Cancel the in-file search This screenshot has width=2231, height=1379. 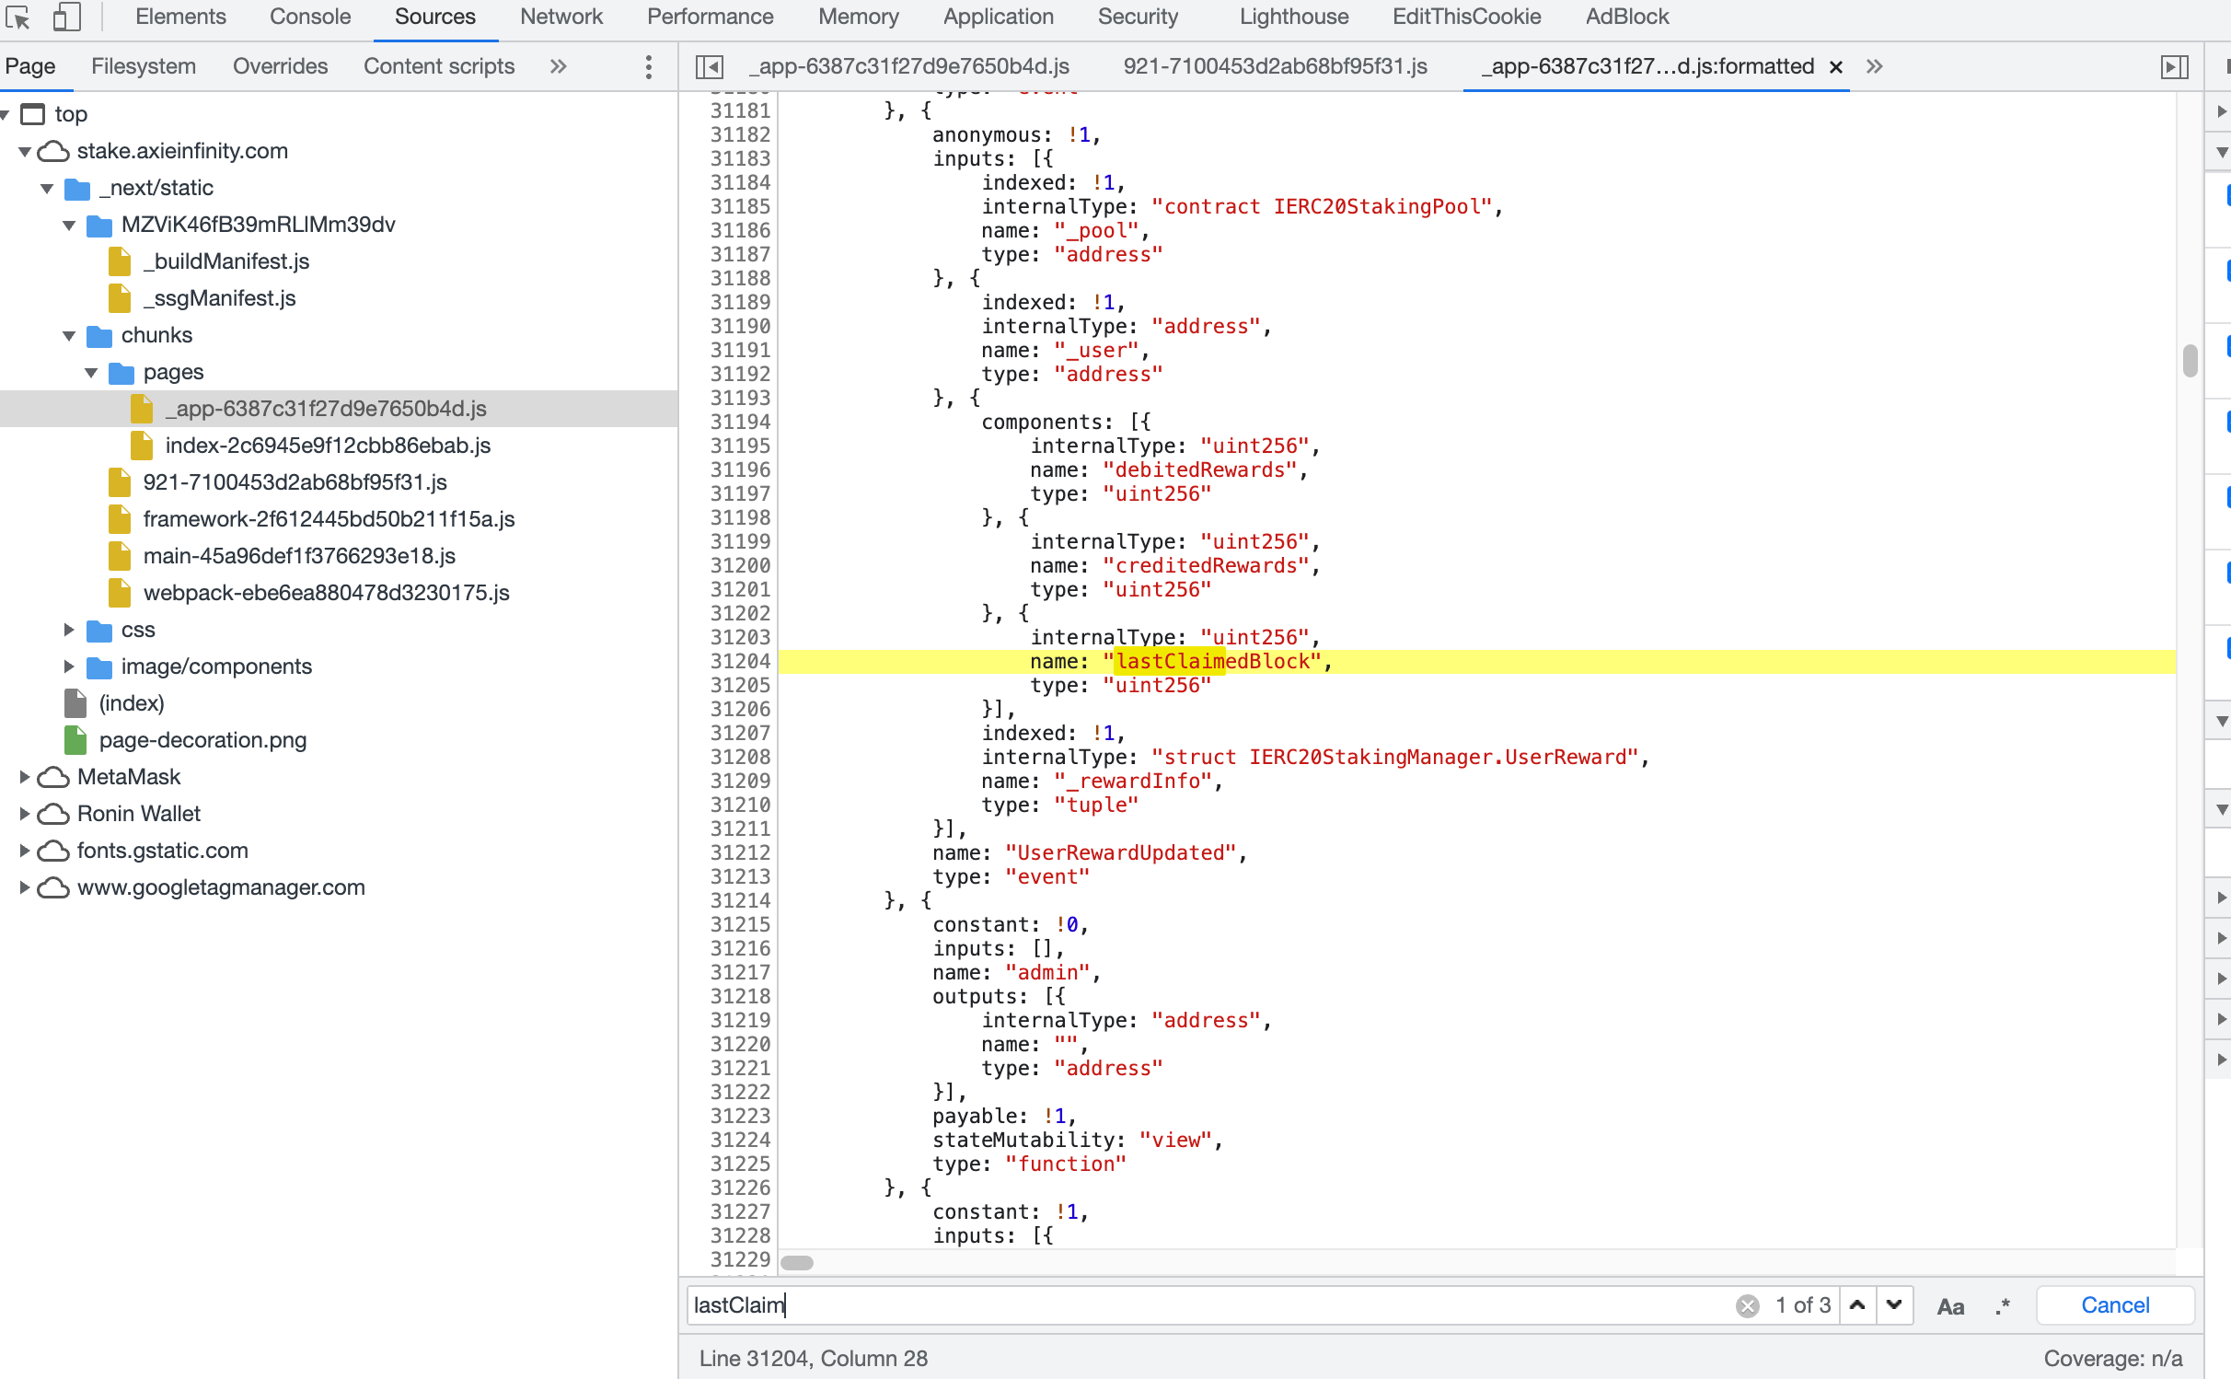[x=2115, y=1305]
